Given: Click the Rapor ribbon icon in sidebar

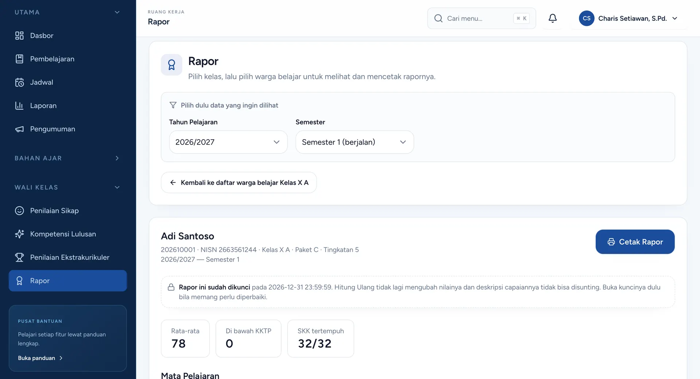Looking at the screenshot, I should pos(19,281).
